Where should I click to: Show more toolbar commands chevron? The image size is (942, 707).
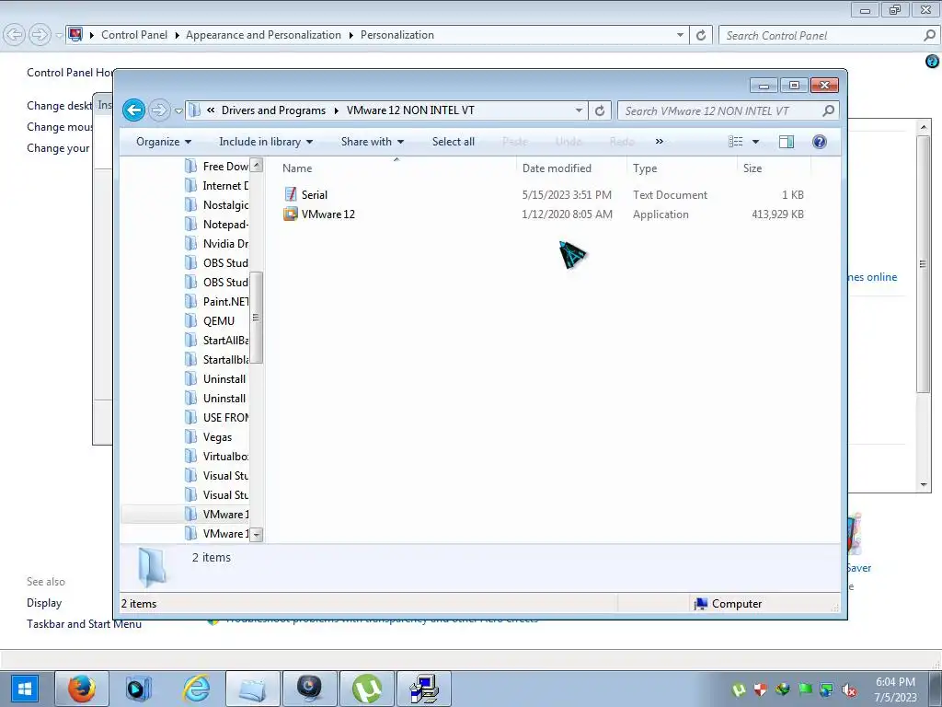[x=659, y=141]
